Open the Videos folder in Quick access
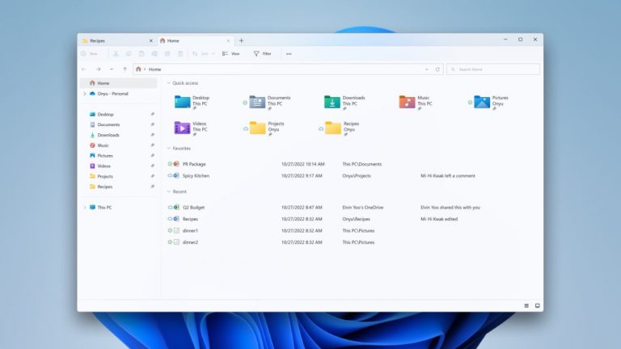This screenshot has height=349, width=621. (x=182, y=128)
